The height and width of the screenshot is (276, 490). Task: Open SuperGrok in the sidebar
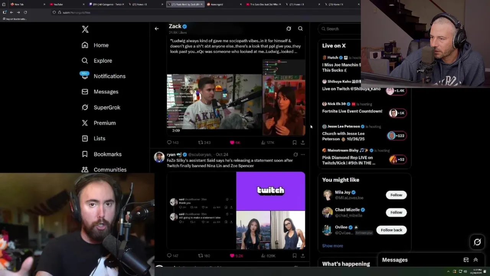pos(101,107)
